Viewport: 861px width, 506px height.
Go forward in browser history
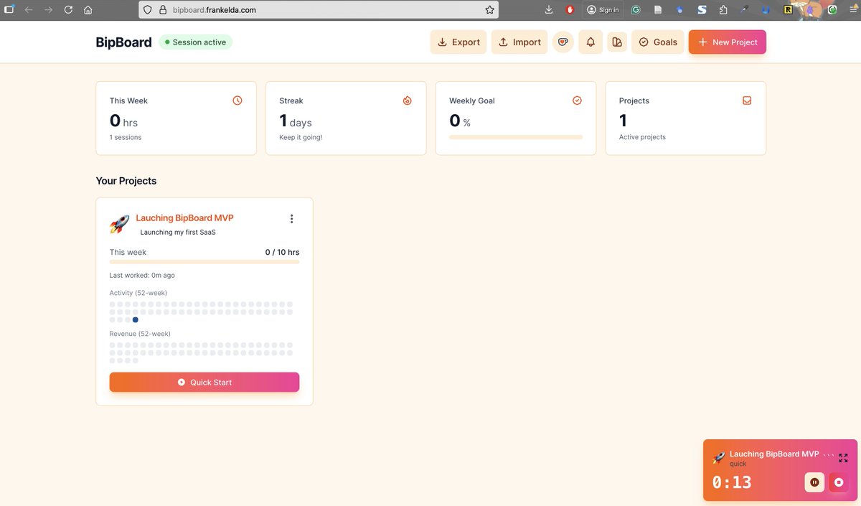point(48,10)
